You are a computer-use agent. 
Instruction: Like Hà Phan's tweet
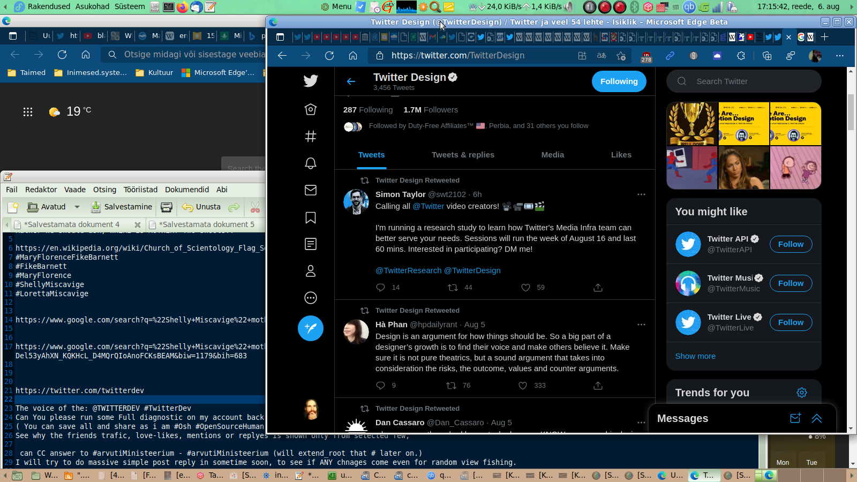click(x=523, y=386)
